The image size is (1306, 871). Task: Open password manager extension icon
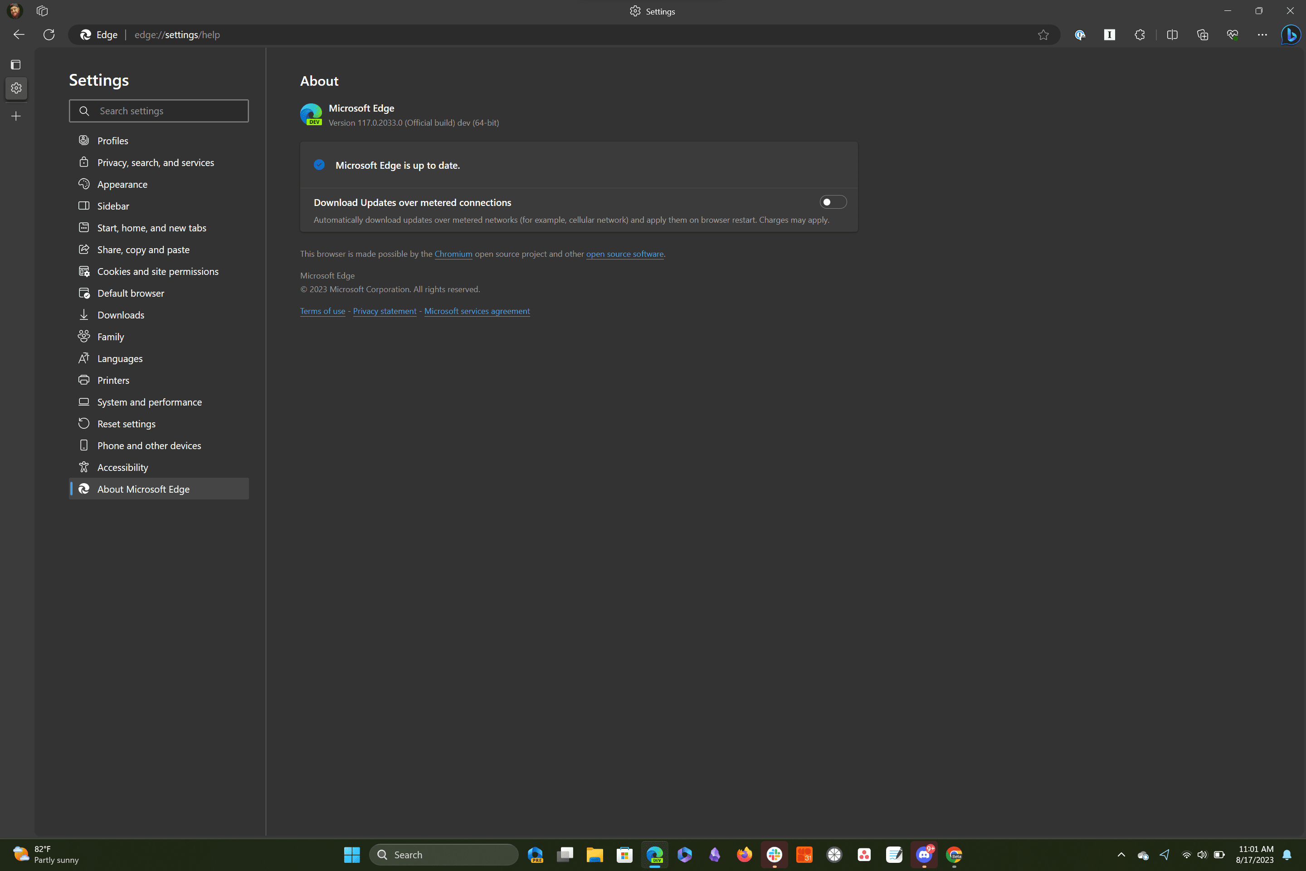(1079, 34)
